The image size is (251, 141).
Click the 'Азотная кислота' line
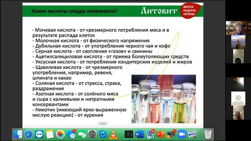(75, 99)
